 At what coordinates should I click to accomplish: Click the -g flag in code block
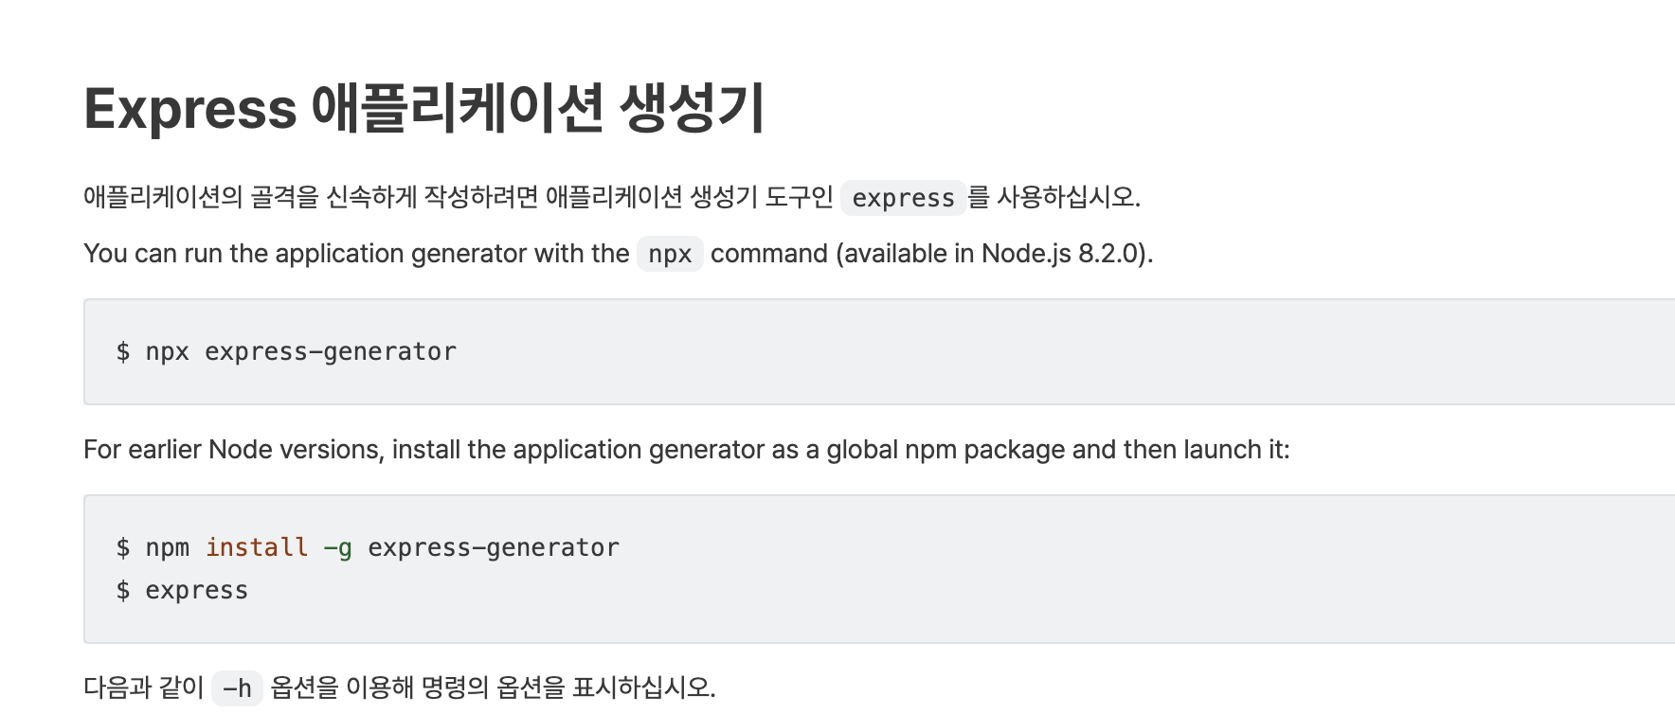[338, 548]
